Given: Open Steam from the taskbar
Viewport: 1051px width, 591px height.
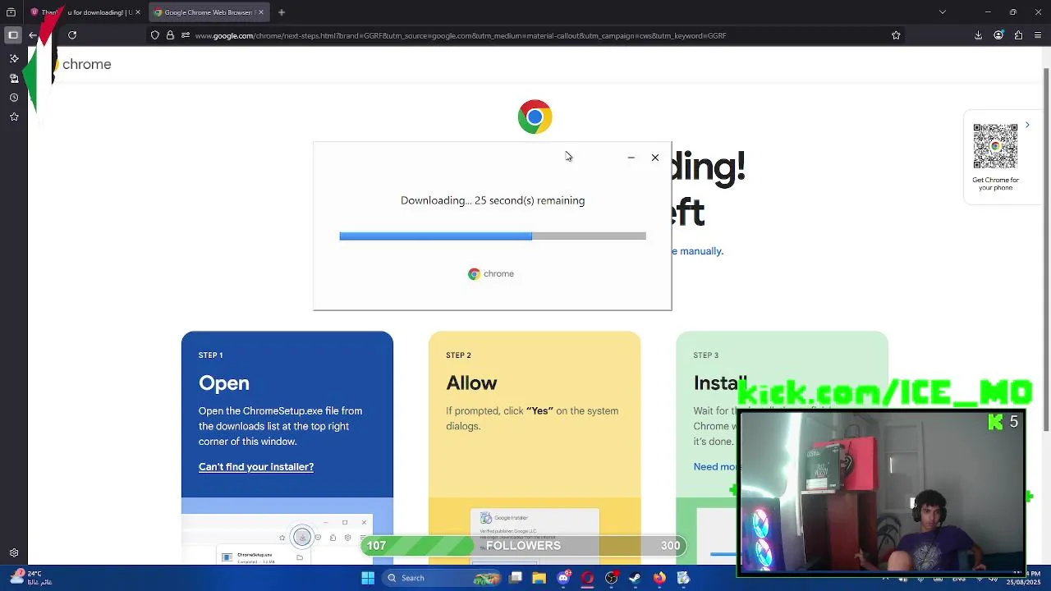Looking at the screenshot, I should point(635,578).
